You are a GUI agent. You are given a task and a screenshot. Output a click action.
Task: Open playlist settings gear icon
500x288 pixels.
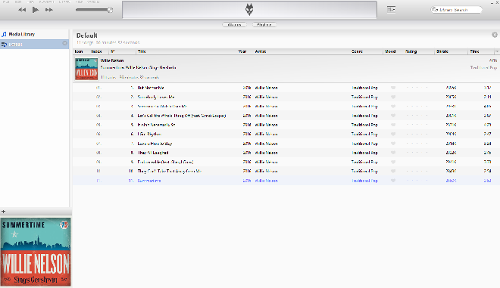coord(495,35)
